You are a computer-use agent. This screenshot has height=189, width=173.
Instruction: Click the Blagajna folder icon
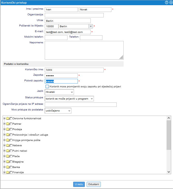pos(8,162)
